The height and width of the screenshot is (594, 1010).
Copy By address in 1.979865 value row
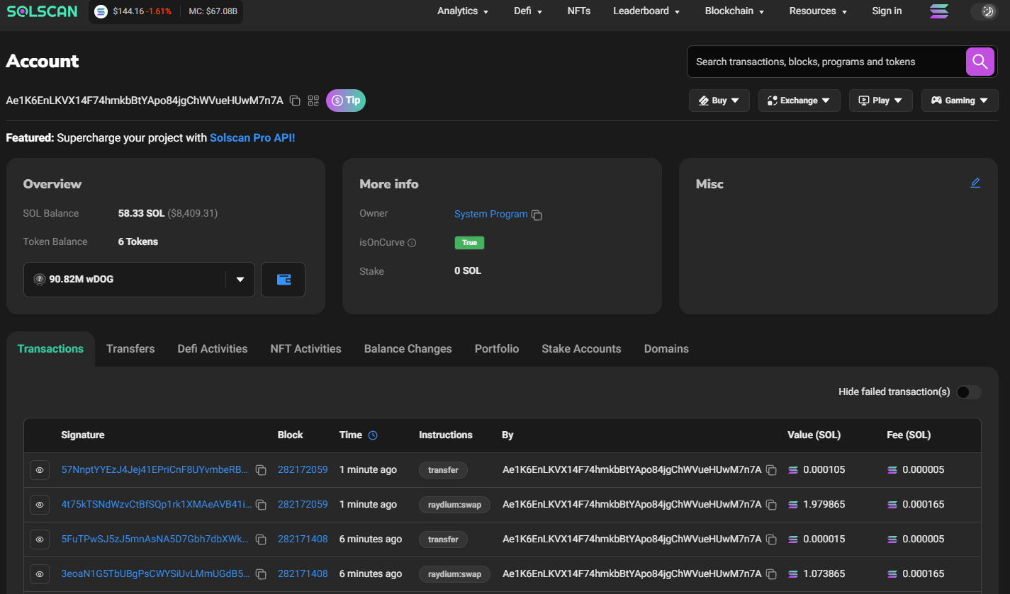coord(771,505)
